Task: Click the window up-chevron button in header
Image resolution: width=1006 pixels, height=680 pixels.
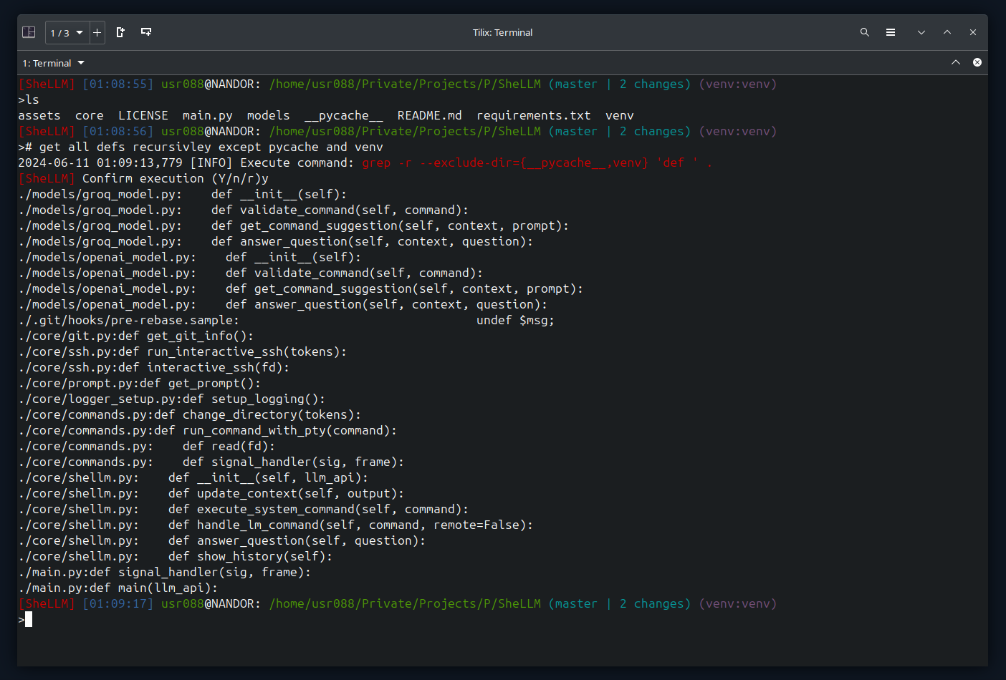Action: (x=947, y=32)
